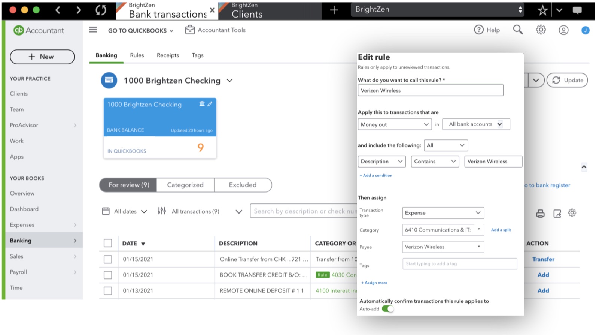
Task: Open the calendar icon beside All dates
Action: click(x=106, y=211)
